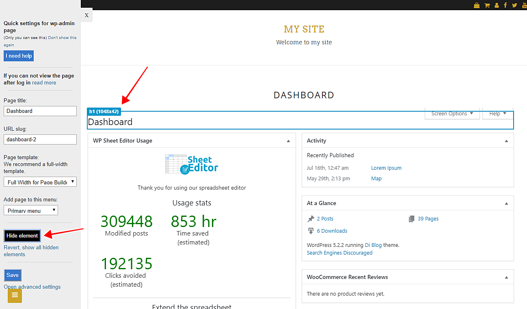Click Revert, show all hidden elements
The width and height of the screenshot is (527, 309).
(31, 251)
